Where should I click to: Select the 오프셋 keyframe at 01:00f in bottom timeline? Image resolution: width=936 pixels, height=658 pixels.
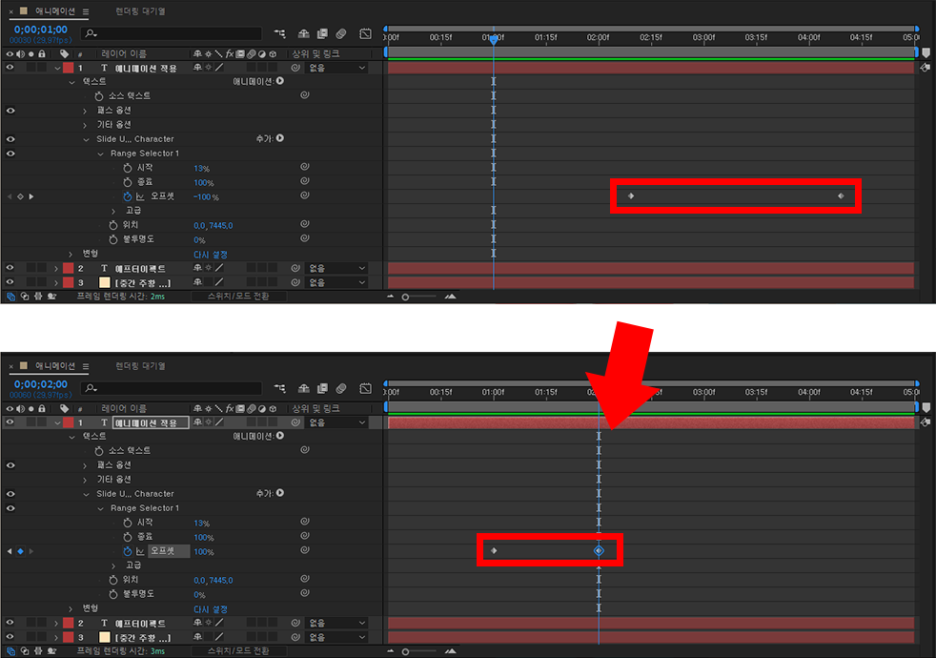click(494, 550)
